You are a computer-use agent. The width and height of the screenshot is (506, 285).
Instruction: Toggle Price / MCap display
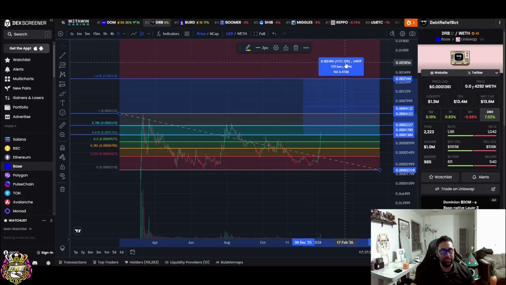(208, 34)
